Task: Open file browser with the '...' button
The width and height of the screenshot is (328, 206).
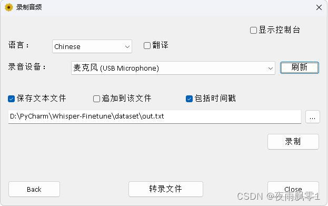Action: pyautogui.click(x=313, y=117)
